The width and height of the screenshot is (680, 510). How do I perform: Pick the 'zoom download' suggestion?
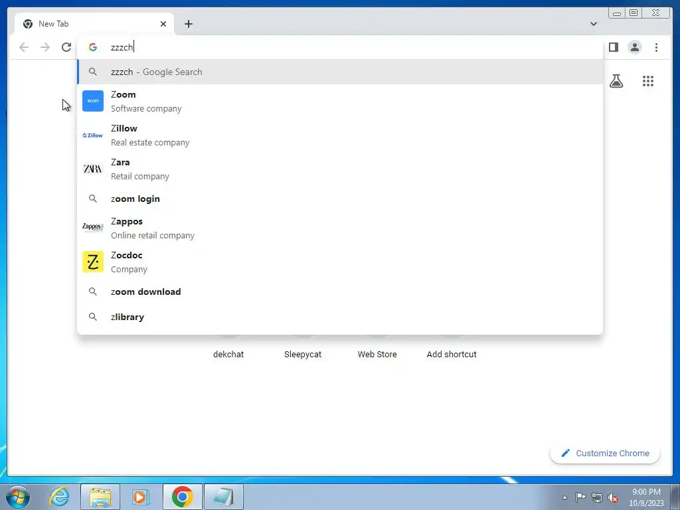coord(340,292)
